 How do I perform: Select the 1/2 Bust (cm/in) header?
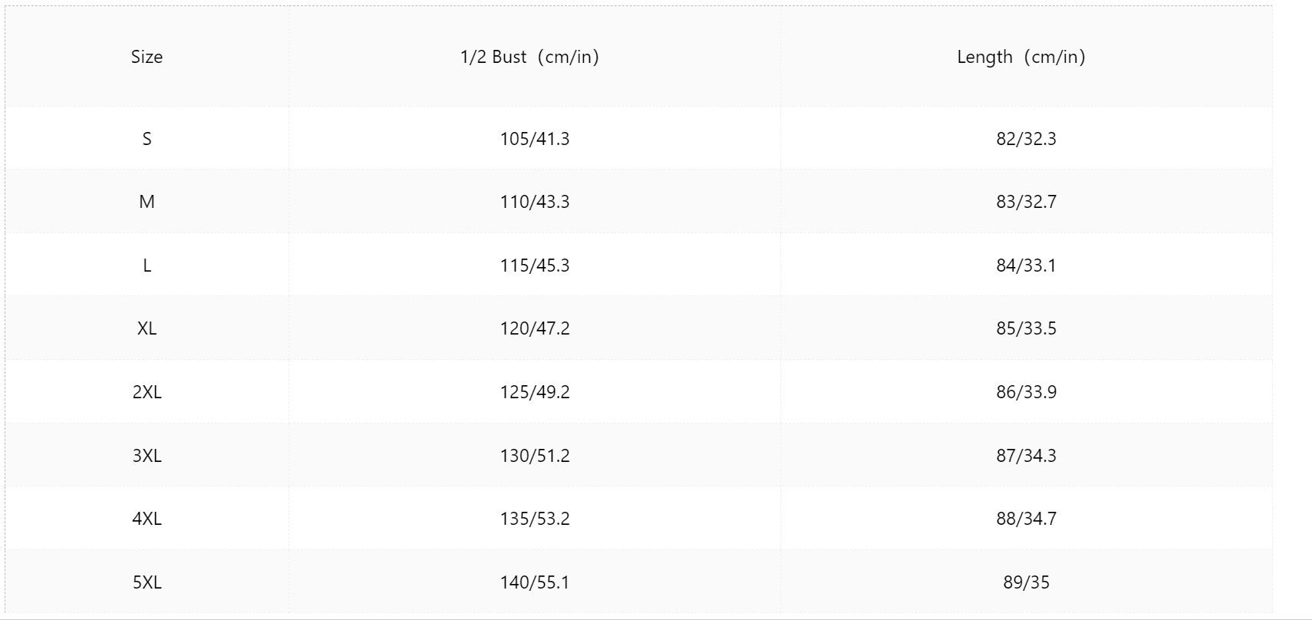point(529,57)
